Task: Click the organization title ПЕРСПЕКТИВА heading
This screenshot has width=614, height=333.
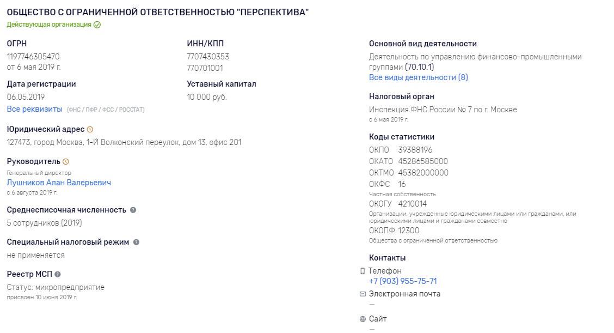Action: click(x=158, y=12)
